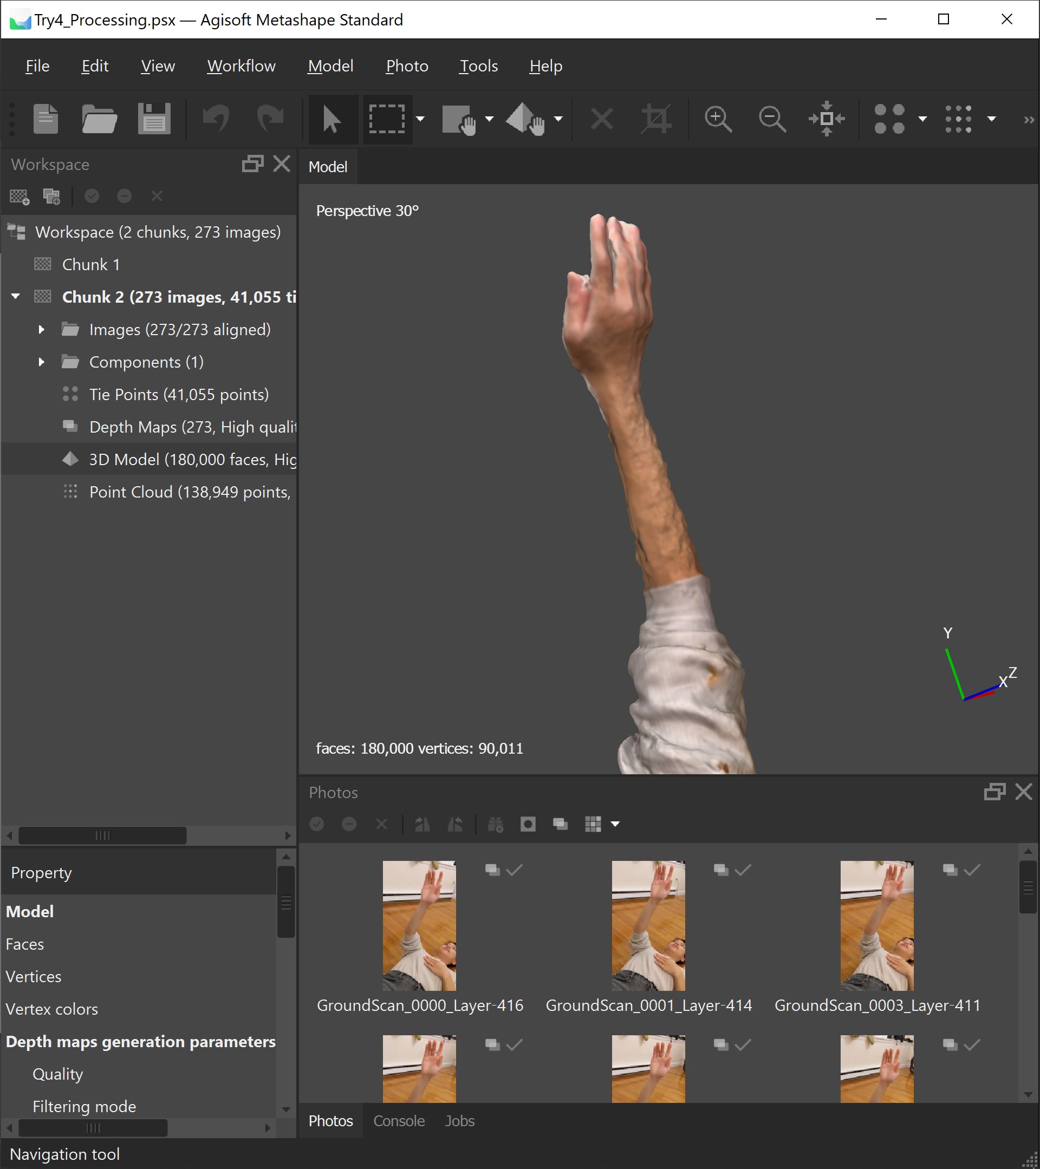This screenshot has height=1169, width=1040.
Task: Expand the Images (273/273 aligned) folder
Action: coord(41,329)
